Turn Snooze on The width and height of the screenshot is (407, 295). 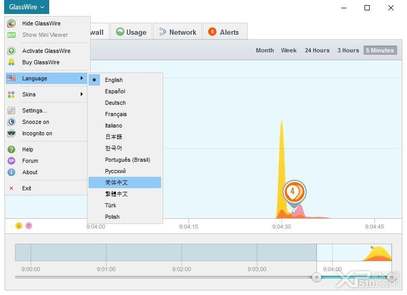click(46, 122)
